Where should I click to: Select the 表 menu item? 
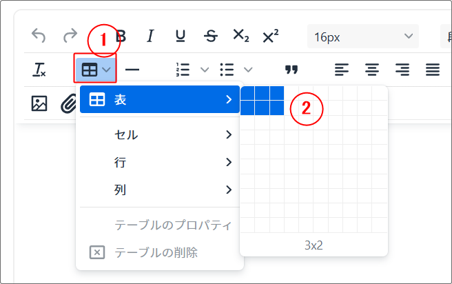[160, 100]
